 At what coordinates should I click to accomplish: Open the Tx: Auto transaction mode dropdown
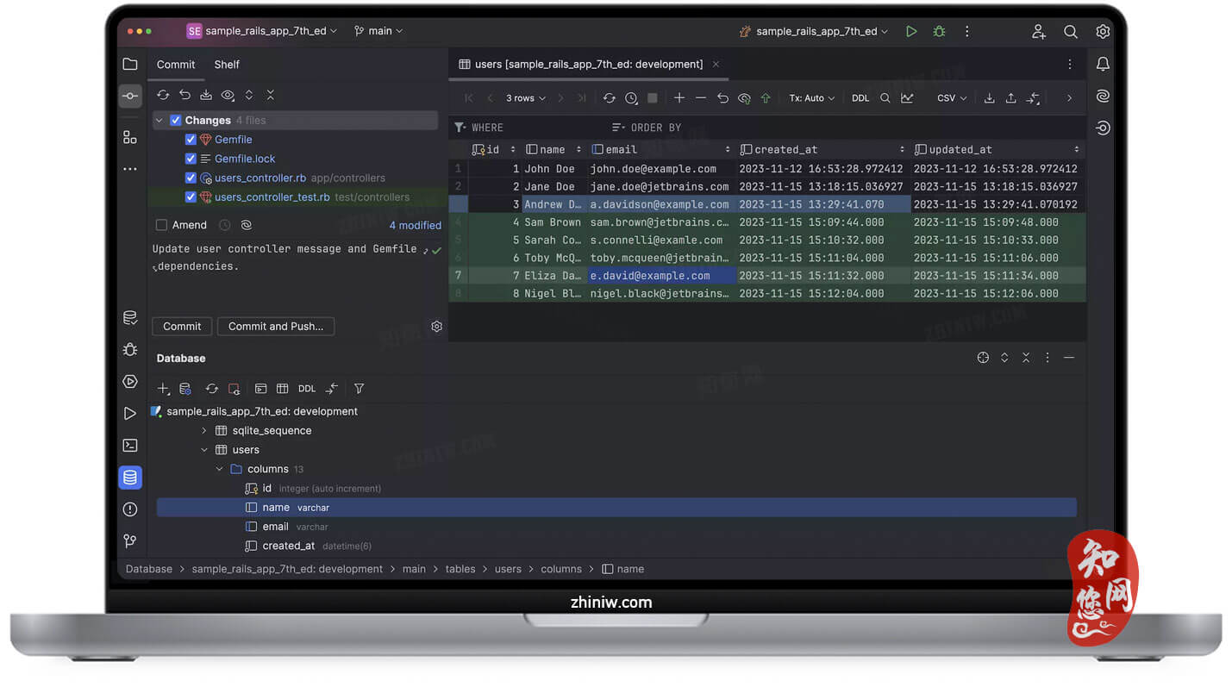pyautogui.click(x=812, y=98)
